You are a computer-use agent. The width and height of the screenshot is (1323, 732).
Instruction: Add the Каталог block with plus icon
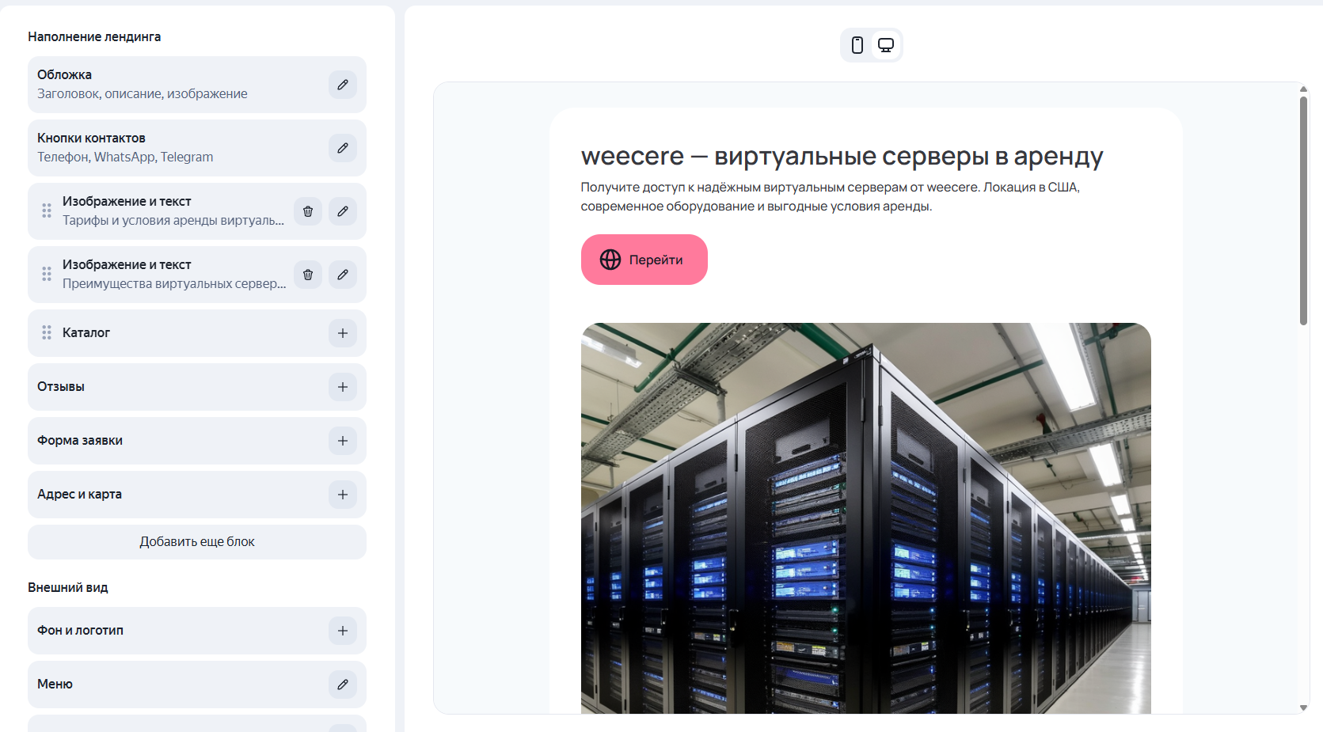343,333
